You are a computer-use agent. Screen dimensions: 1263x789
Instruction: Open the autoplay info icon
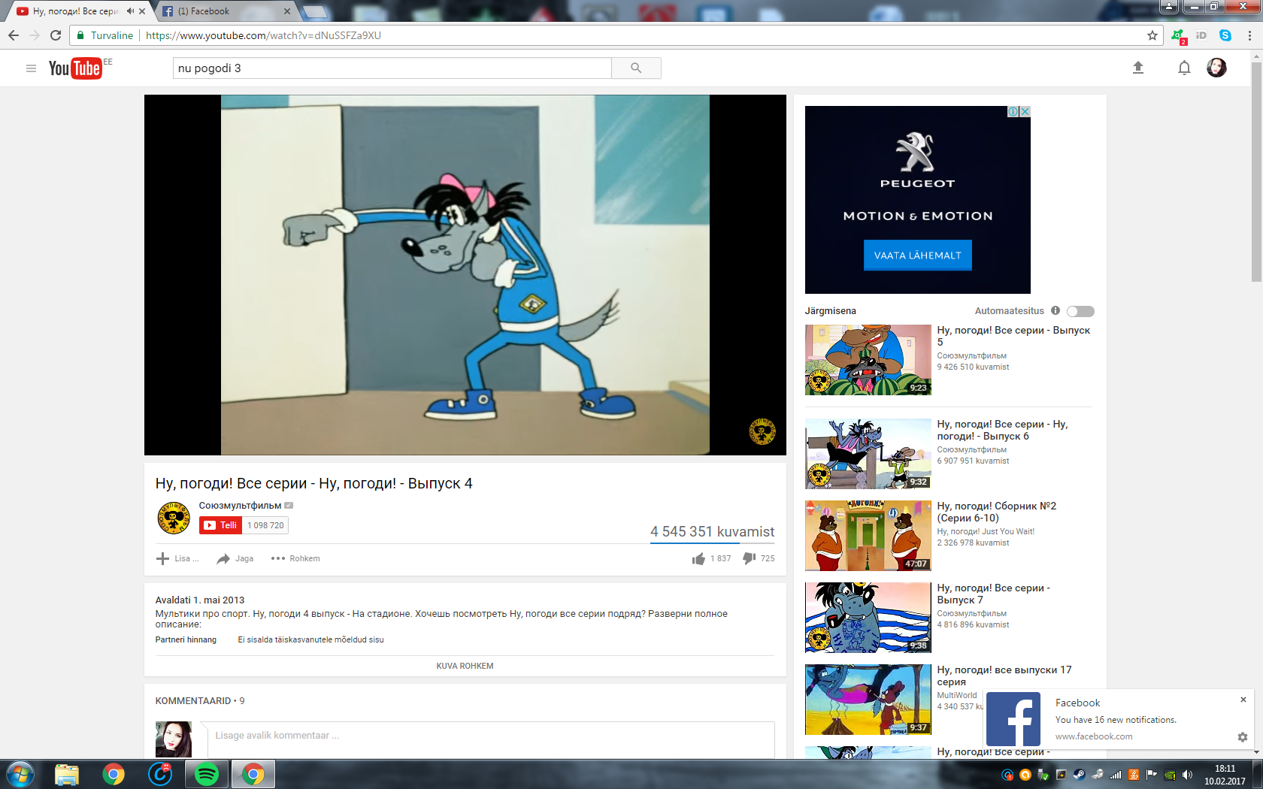click(x=1056, y=310)
